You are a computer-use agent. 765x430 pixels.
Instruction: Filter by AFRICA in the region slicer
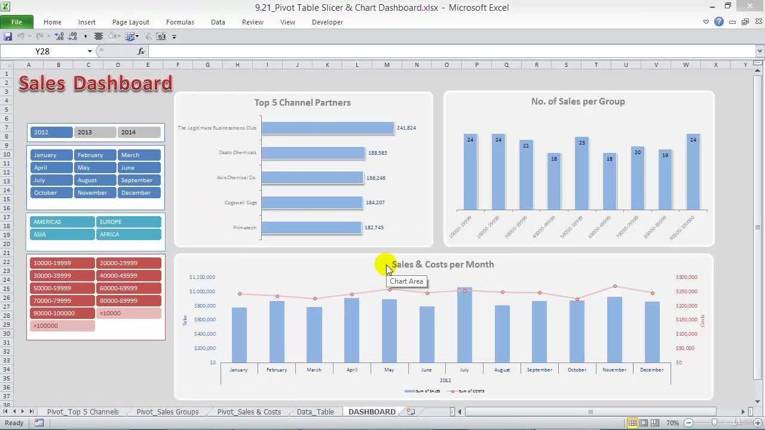(128, 234)
